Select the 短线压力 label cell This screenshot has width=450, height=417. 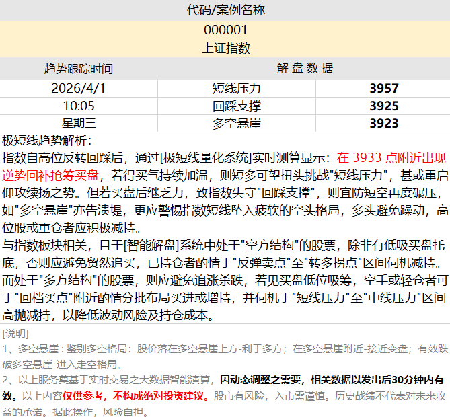point(237,88)
